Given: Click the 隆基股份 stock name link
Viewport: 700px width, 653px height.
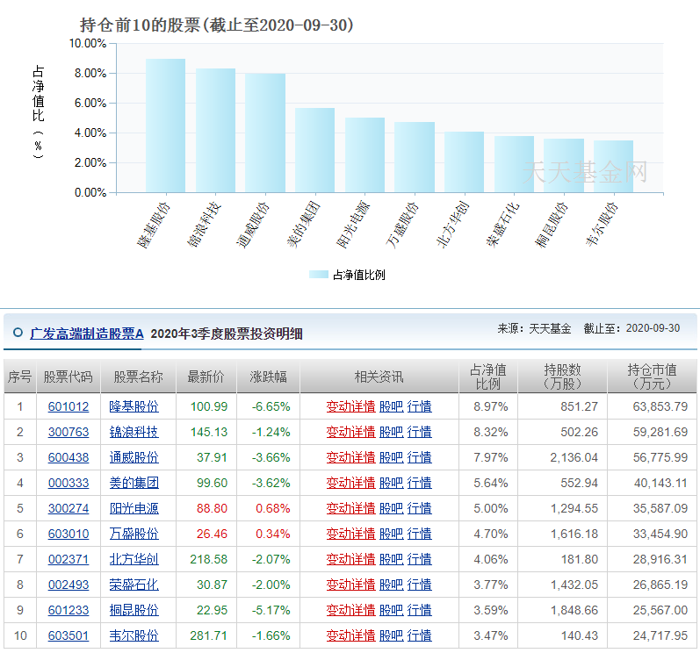Looking at the screenshot, I should (134, 406).
